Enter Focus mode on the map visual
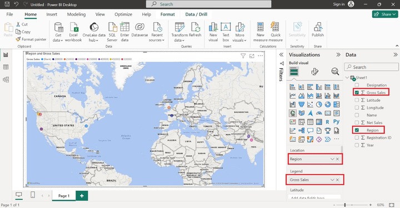The height and width of the screenshot is (208, 400). point(252,56)
